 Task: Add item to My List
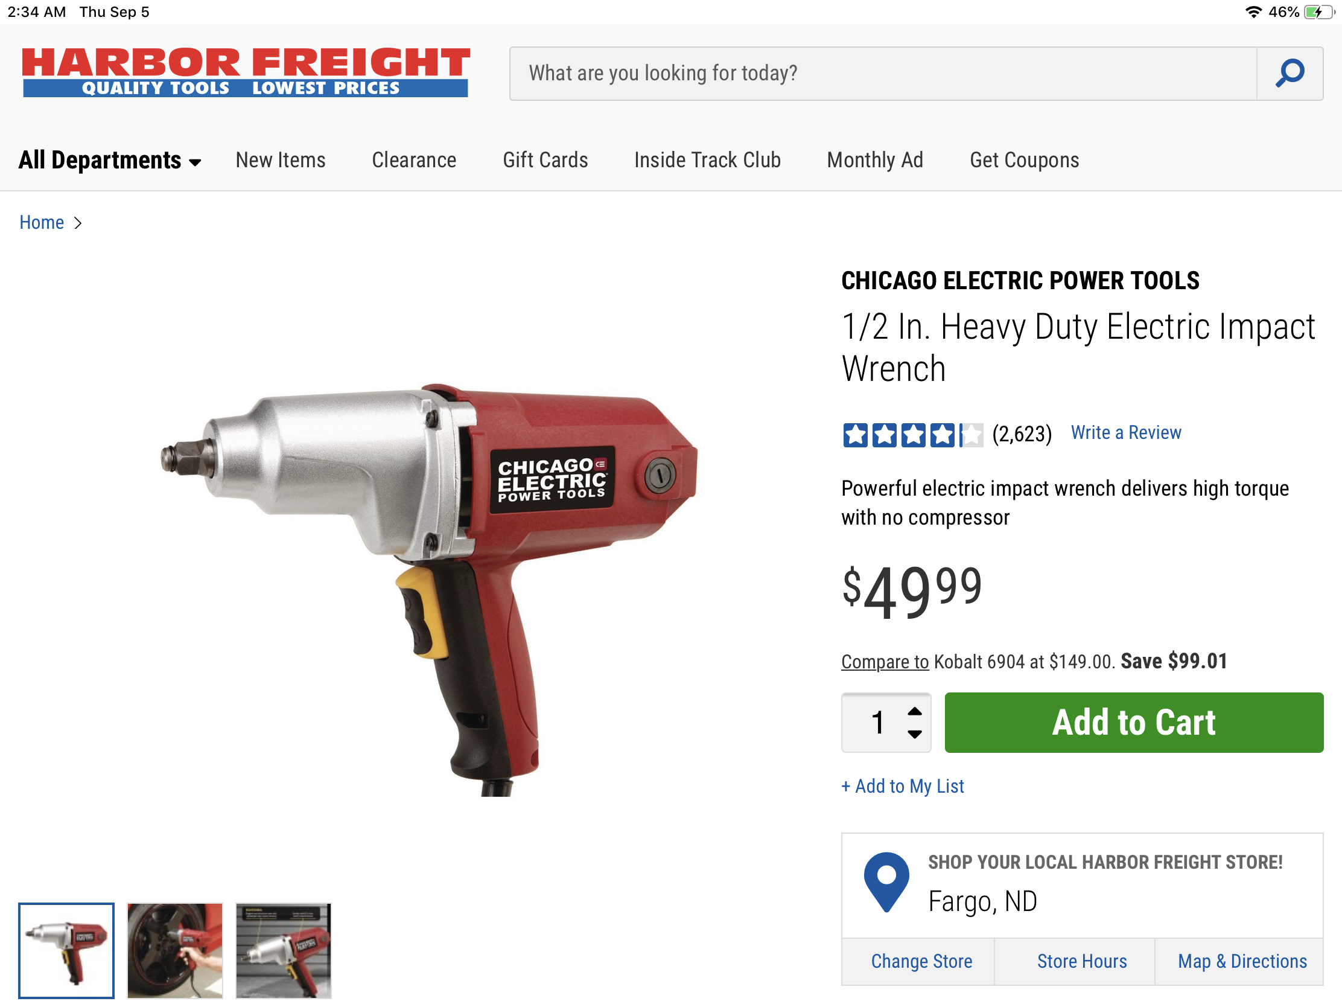coord(902,786)
